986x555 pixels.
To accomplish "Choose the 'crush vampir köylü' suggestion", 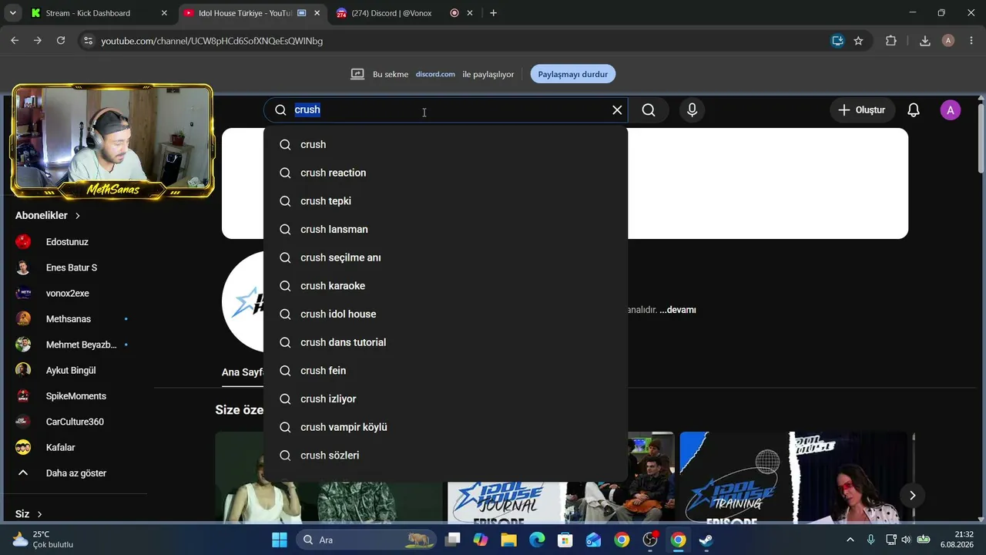I will point(445,427).
